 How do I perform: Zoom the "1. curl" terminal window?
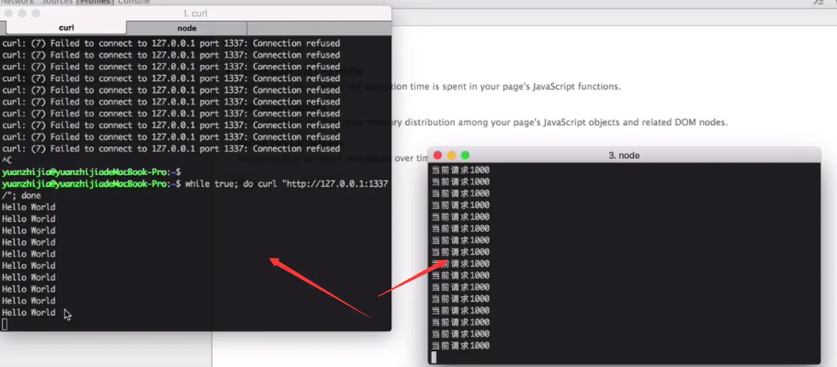pos(36,13)
